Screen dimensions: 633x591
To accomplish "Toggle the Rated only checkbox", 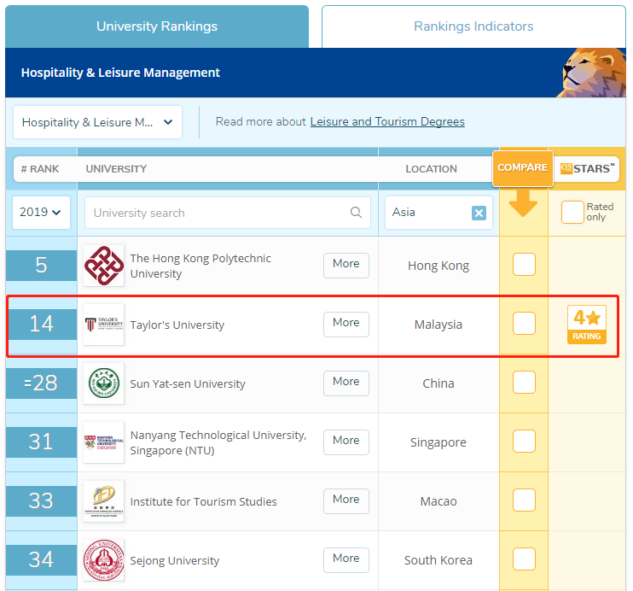I will pyautogui.click(x=572, y=212).
